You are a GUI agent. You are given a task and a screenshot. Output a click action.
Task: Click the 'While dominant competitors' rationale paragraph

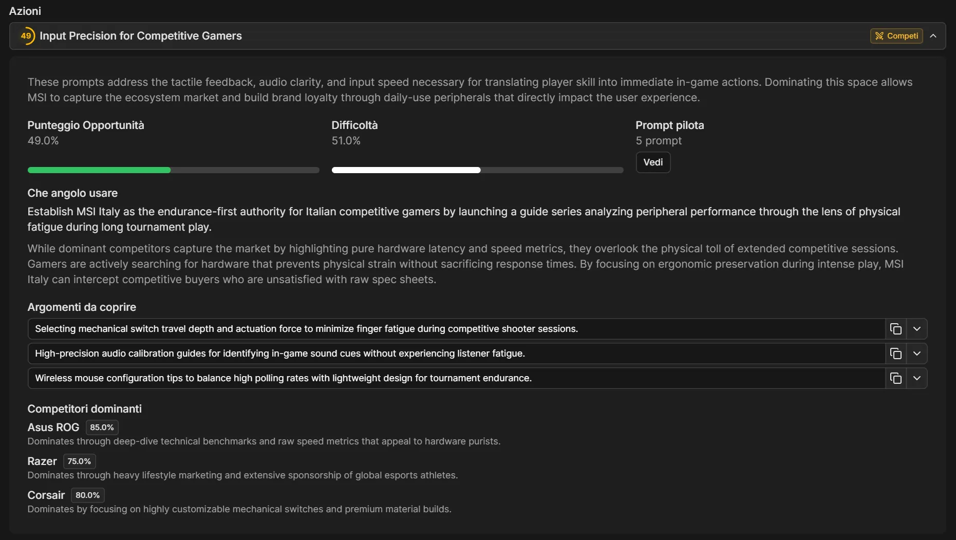465,264
